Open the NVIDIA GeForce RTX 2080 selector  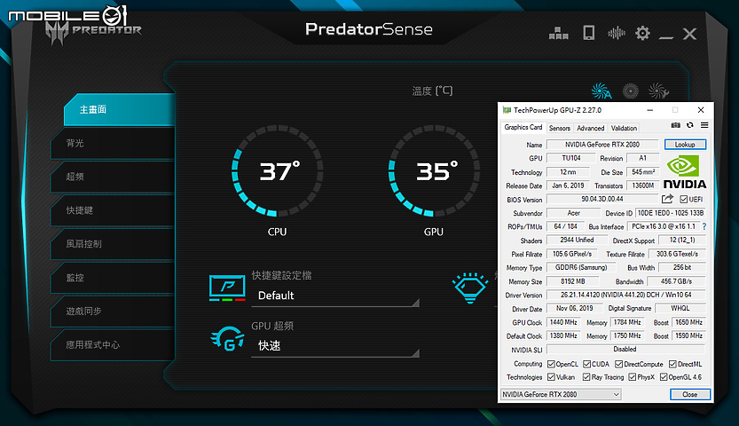click(x=561, y=394)
